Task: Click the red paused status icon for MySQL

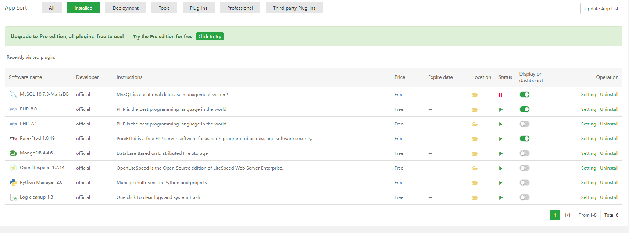Action: pos(500,95)
